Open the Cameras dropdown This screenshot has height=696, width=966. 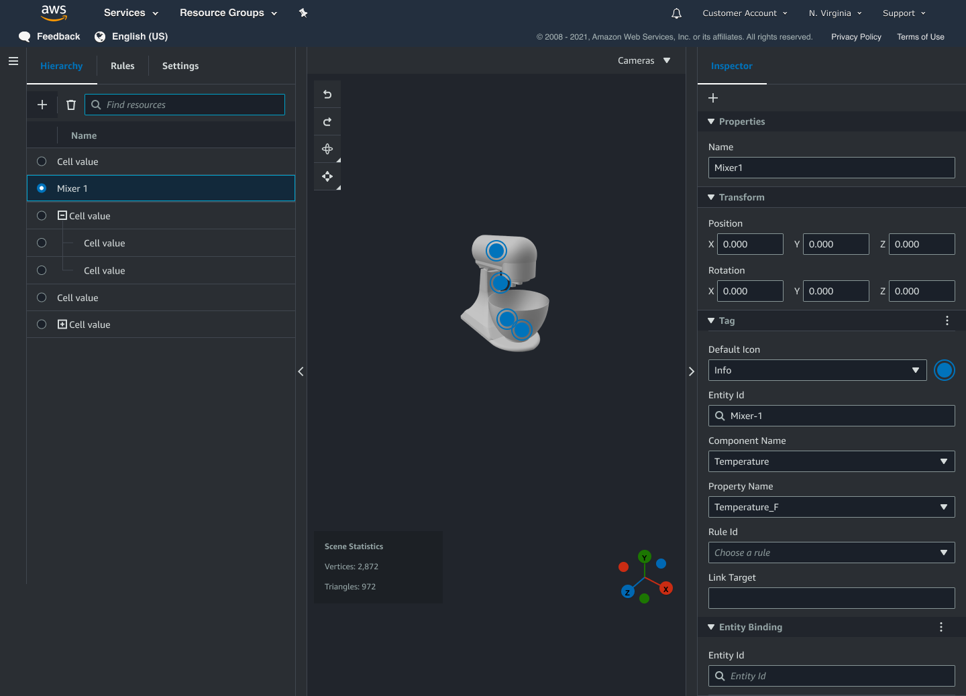click(x=644, y=60)
